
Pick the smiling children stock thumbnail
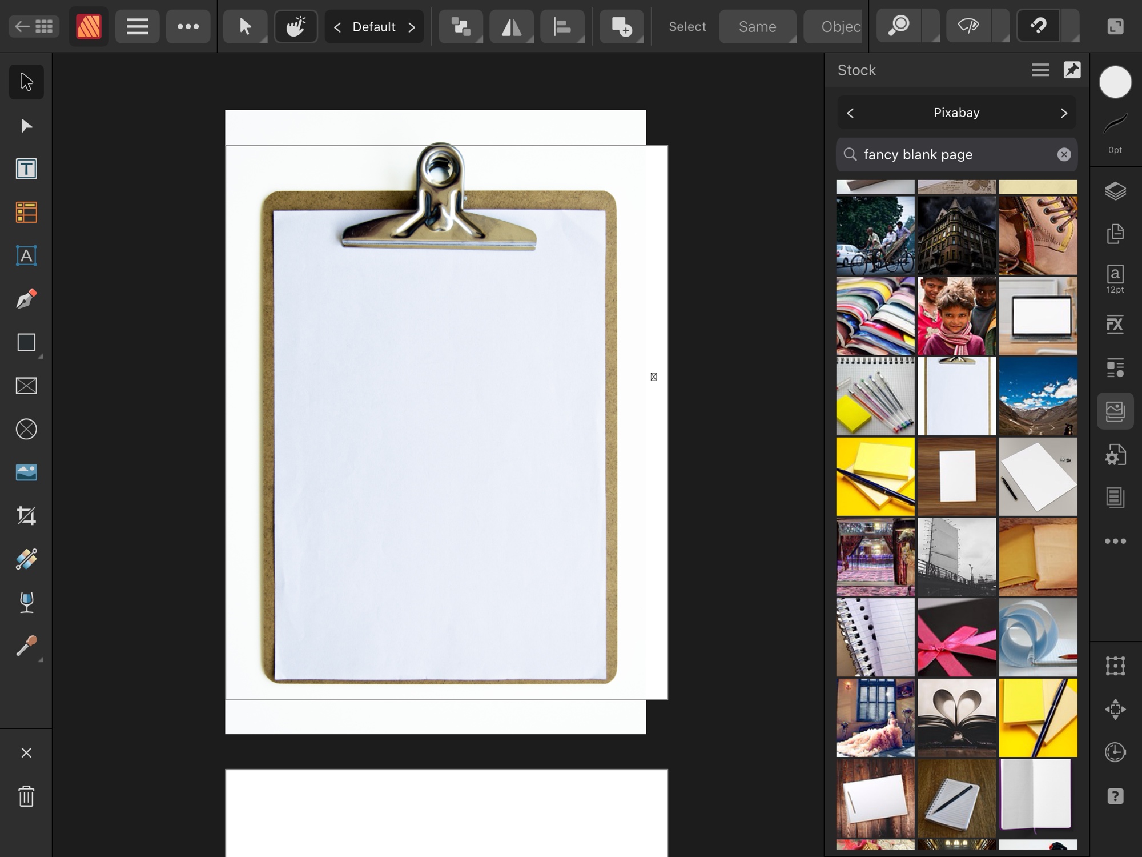click(956, 316)
